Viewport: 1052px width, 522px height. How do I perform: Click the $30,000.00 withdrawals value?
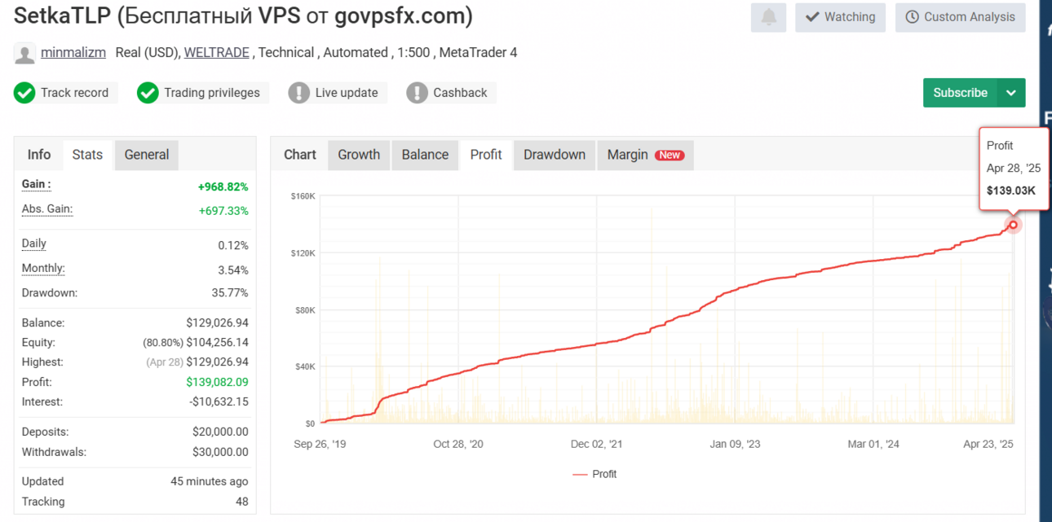pos(220,452)
